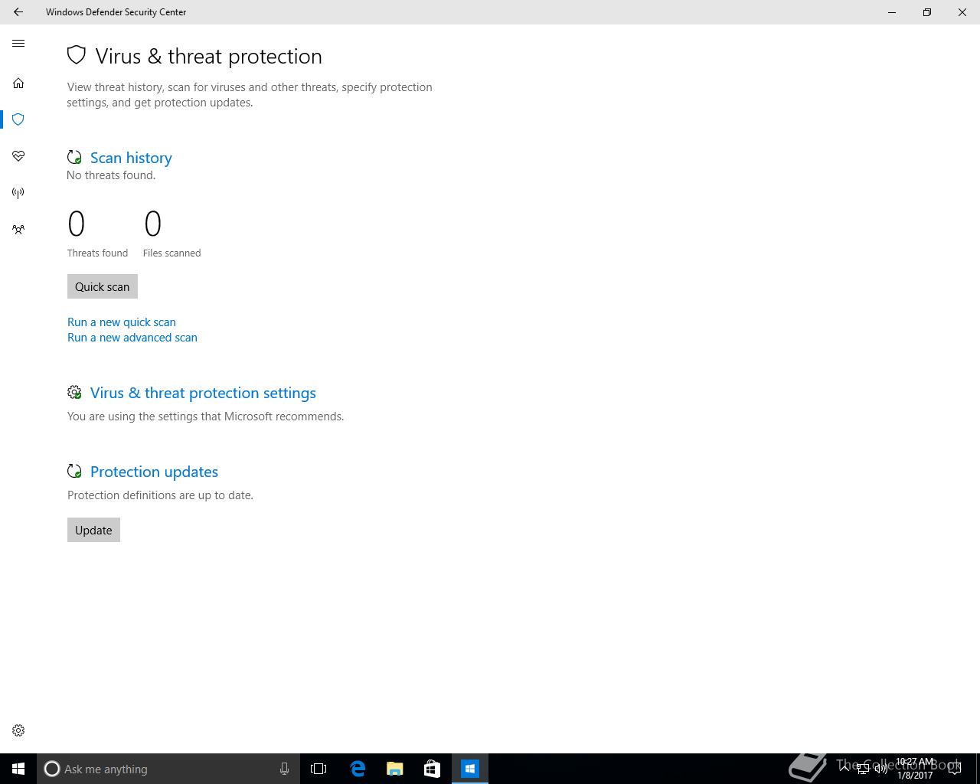
Task: Click the protection settings gear icon
Action: [x=74, y=392]
